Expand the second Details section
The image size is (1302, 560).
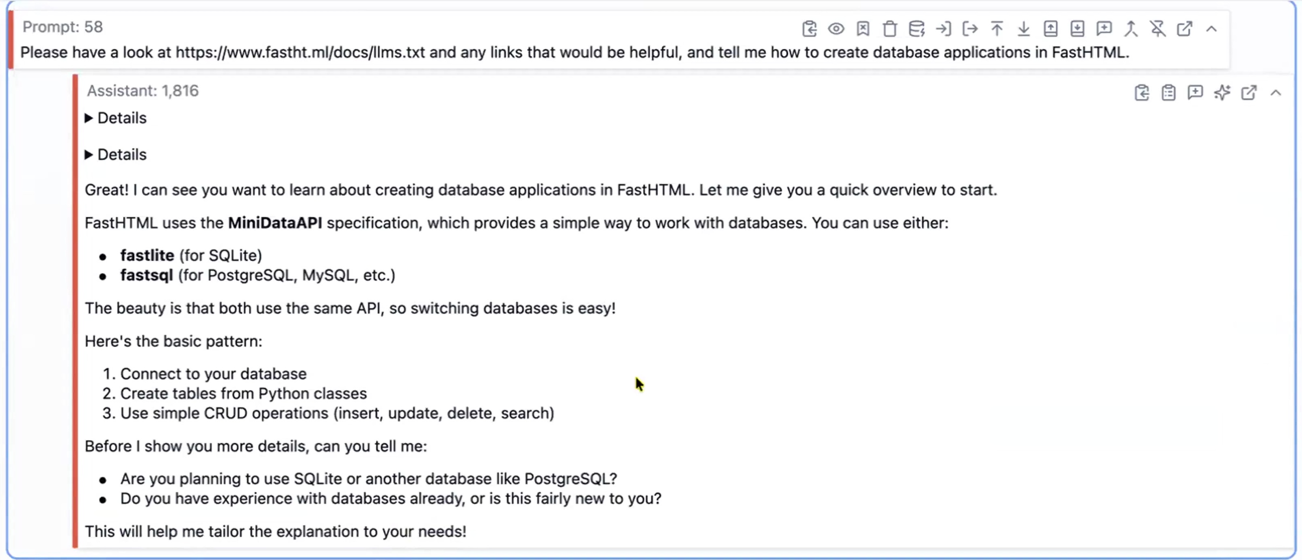pos(89,155)
